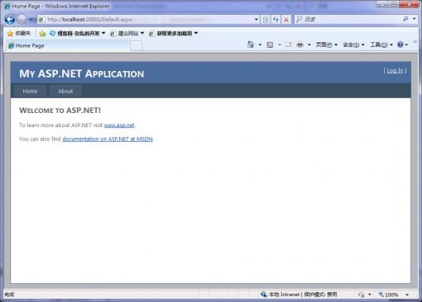Viewport: 422px width, 302px height.
Task: Open the www.asp.net hyperlink
Action: point(119,125)
